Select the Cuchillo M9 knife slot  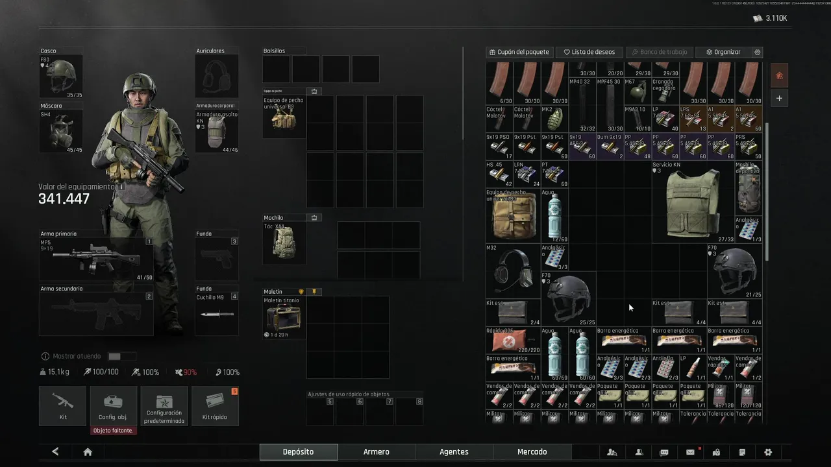point(217,314)
